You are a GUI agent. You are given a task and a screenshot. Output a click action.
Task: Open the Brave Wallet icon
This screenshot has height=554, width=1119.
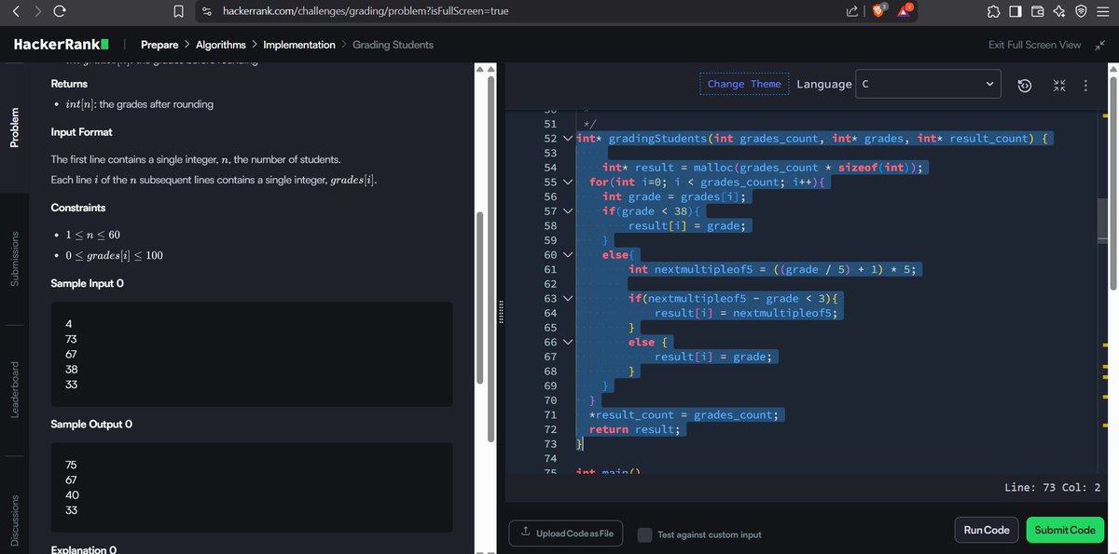[1038, 11]
